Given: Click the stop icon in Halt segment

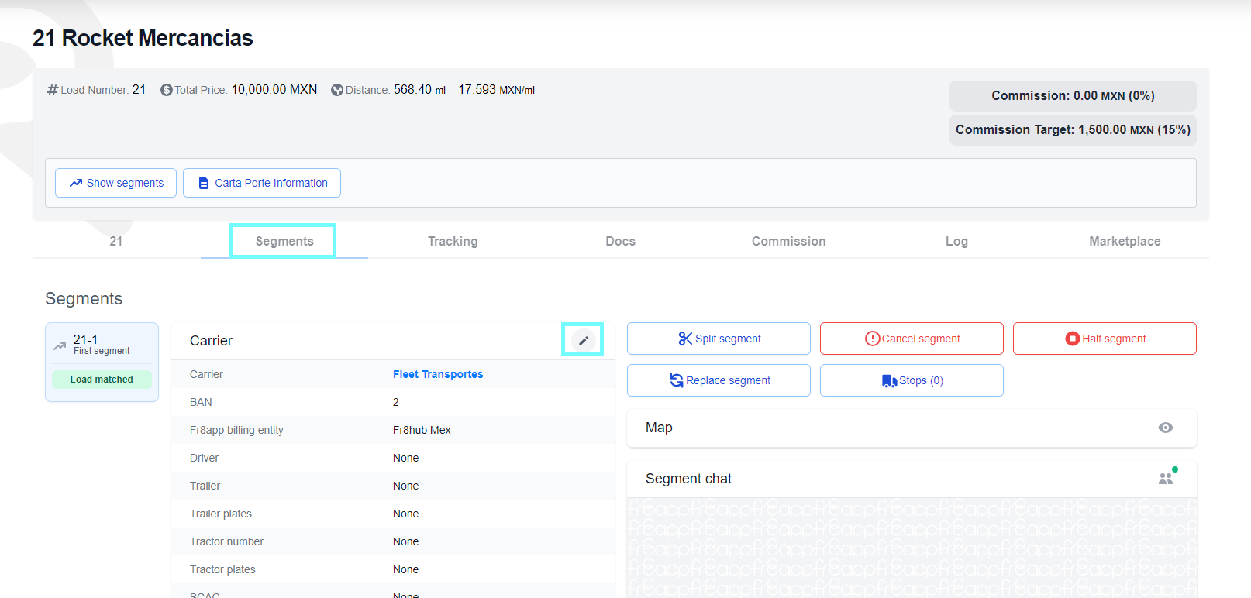Looking at the screenshot, I should click(1073, 339).
